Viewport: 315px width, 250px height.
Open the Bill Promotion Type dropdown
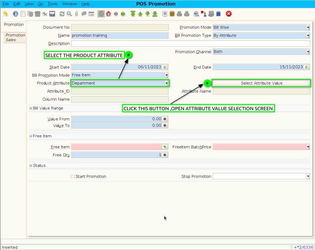tap(308, 36)
